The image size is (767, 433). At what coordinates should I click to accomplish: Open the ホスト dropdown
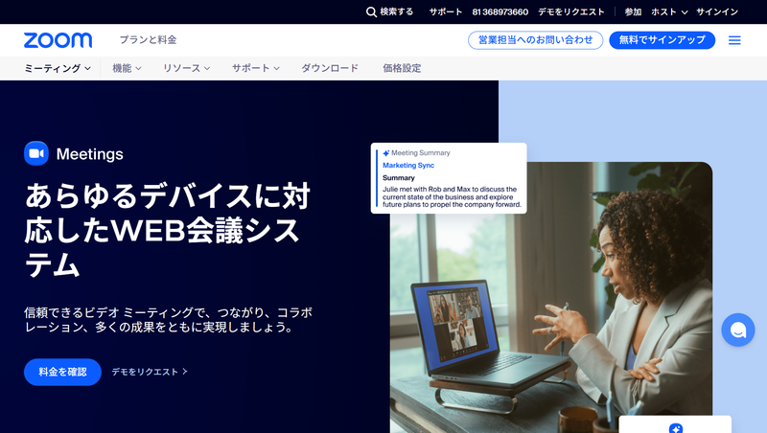tap(669, 11)
